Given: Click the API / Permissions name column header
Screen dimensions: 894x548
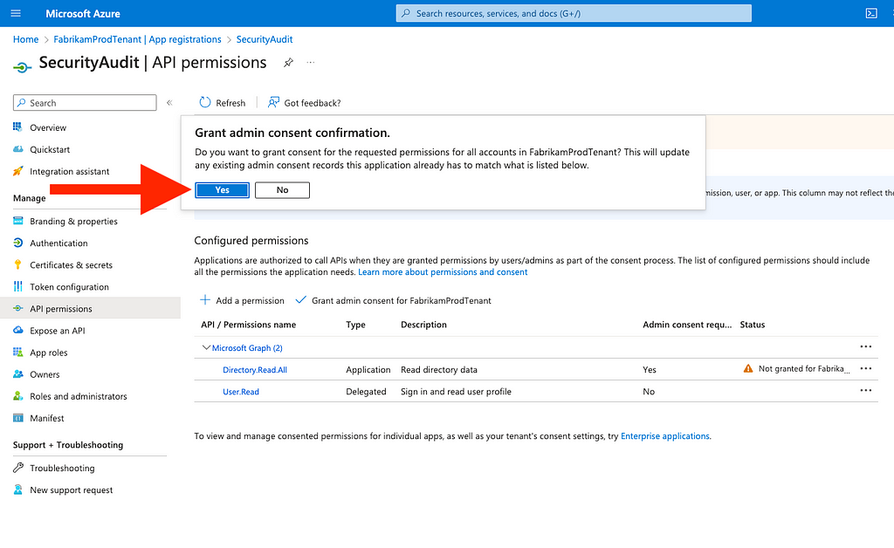Looking at the screenshot, I should [x=249, y=325].
